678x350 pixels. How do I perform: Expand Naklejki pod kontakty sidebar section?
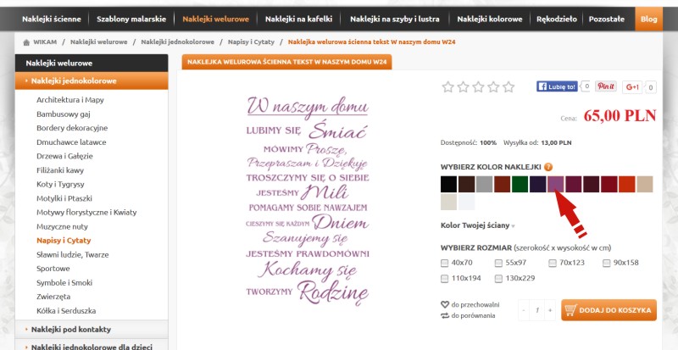(70, 329)
